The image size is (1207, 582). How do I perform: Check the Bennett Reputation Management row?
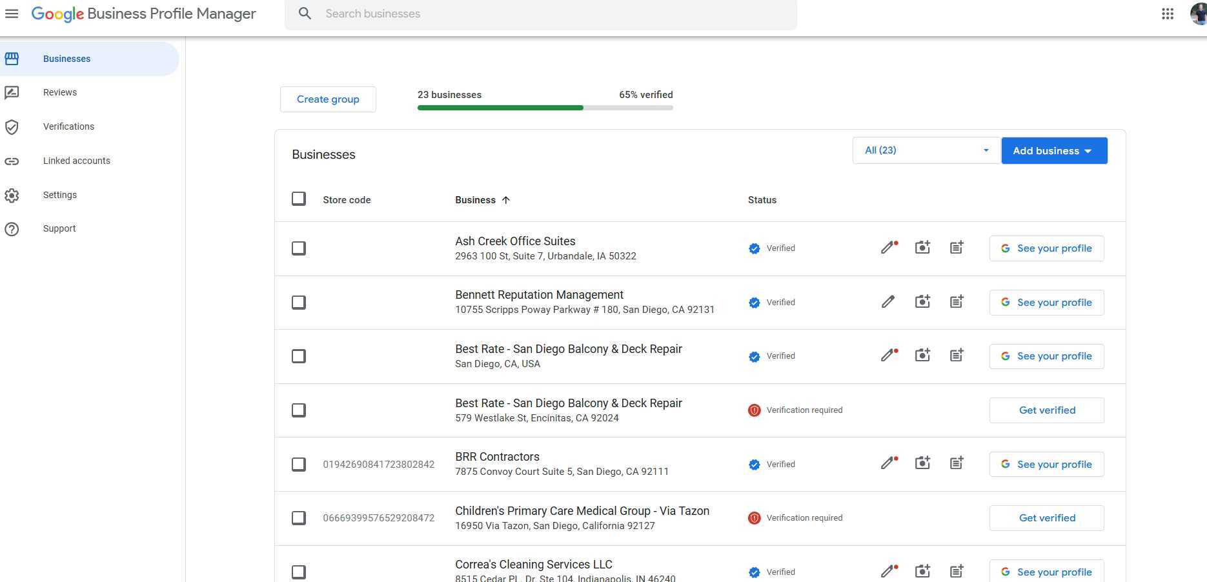click(299, 303)
